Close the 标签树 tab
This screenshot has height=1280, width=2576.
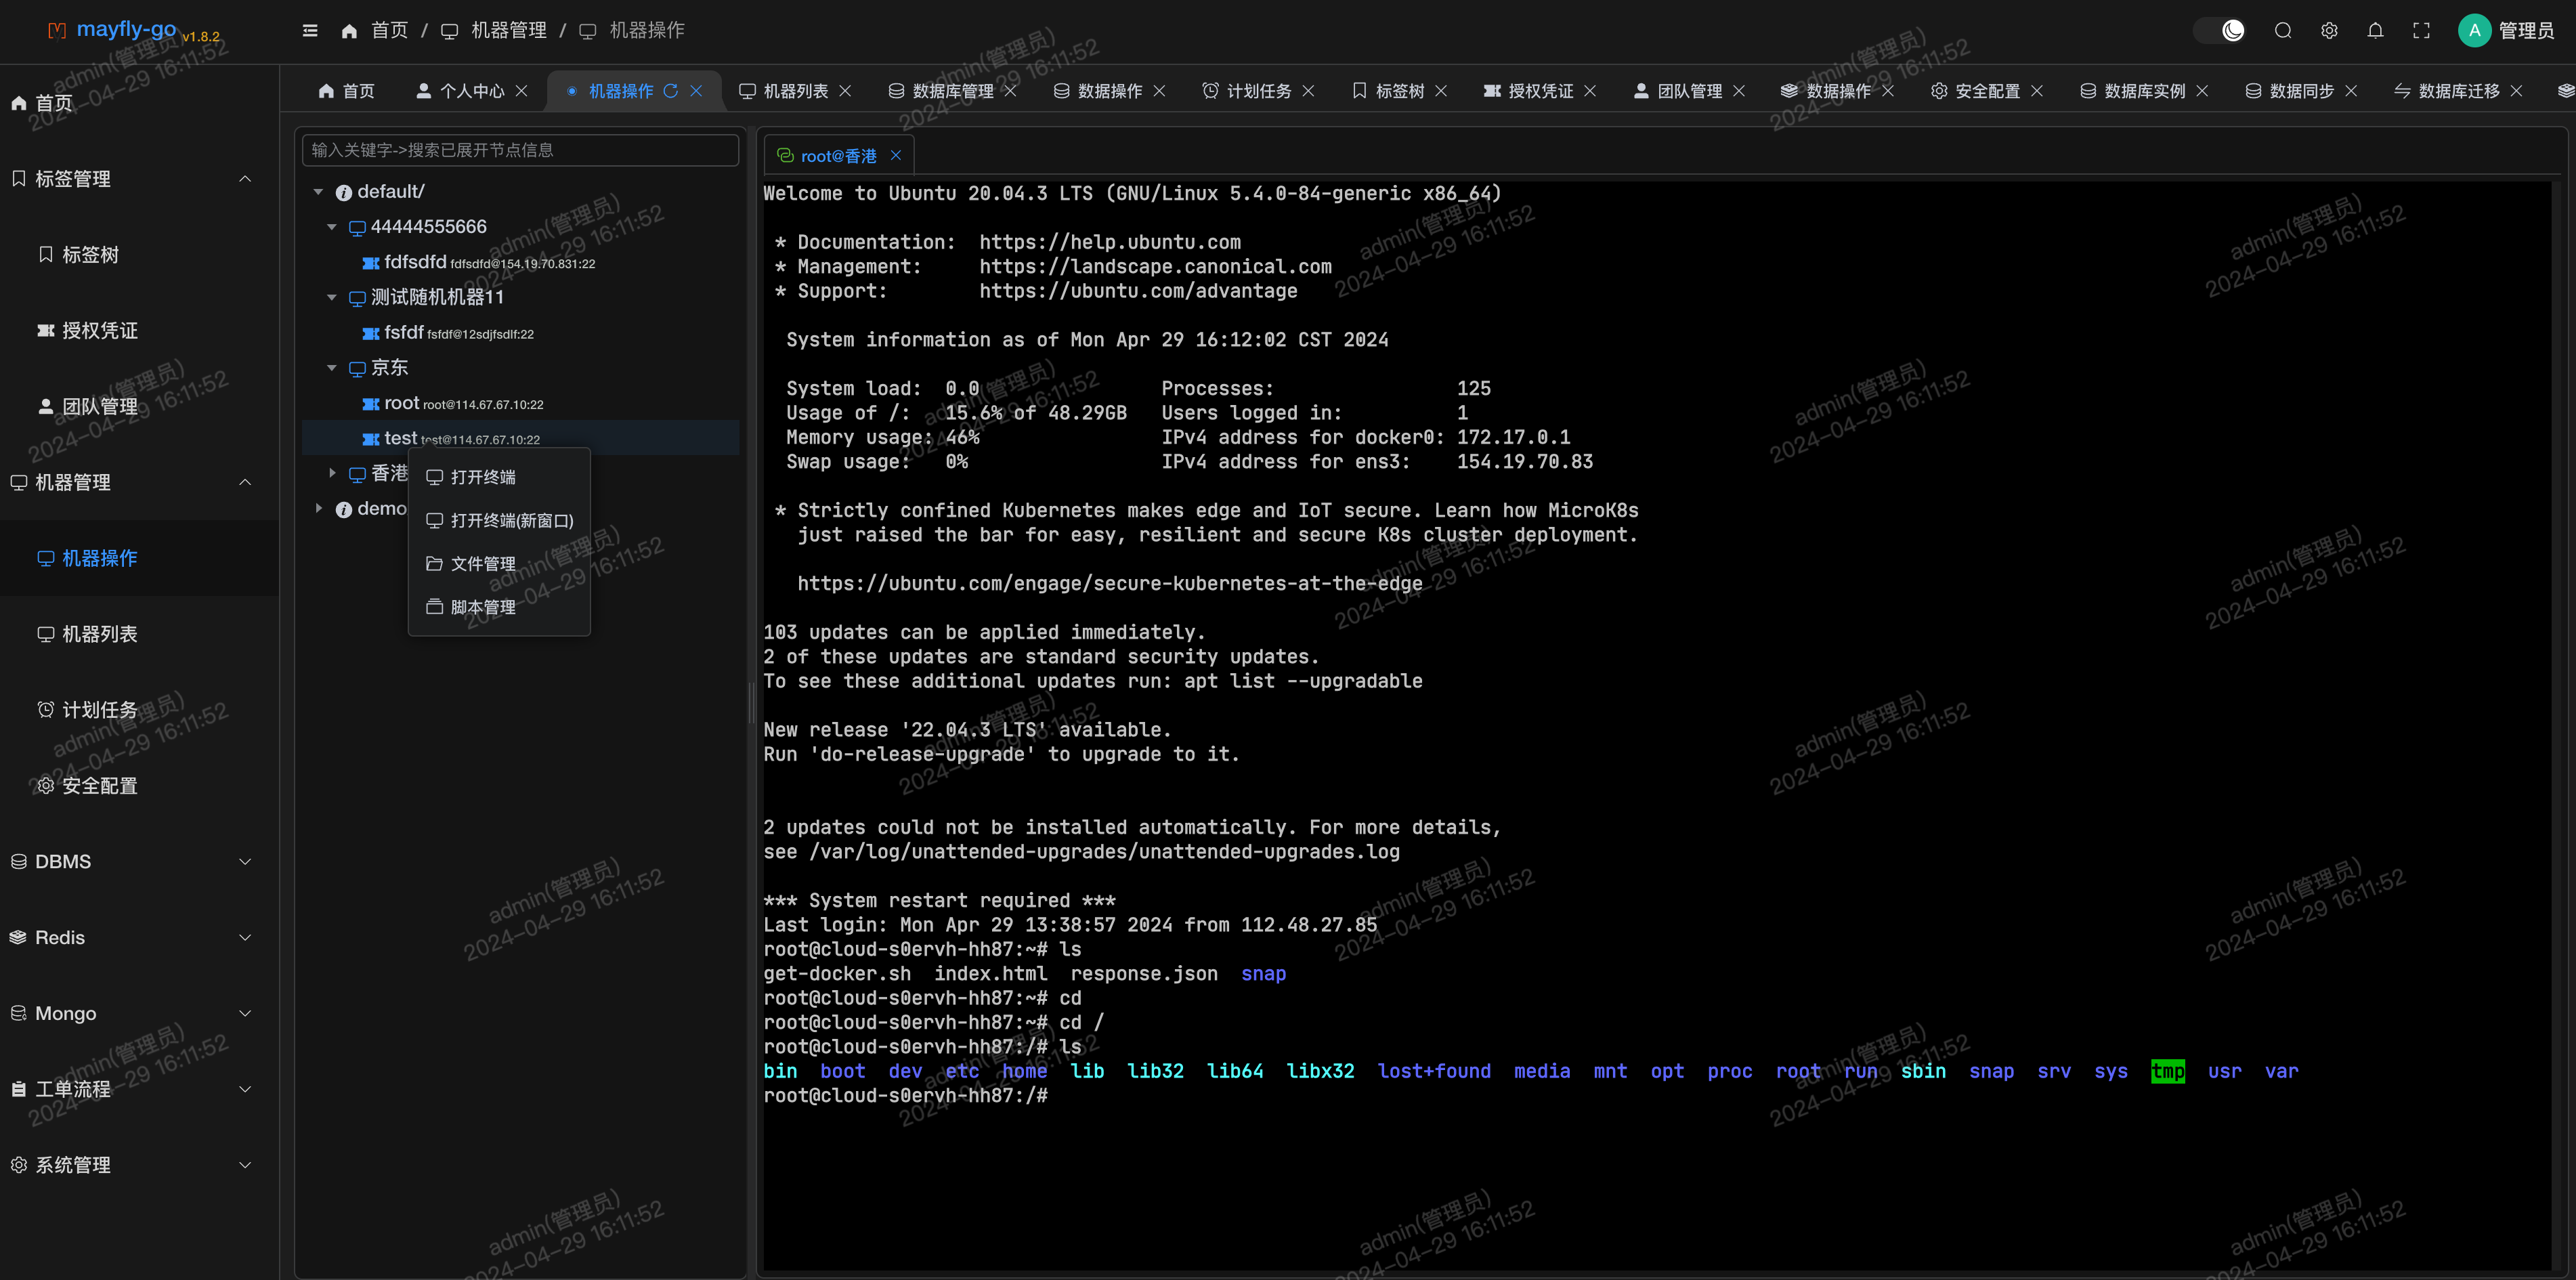[1441, 91]
